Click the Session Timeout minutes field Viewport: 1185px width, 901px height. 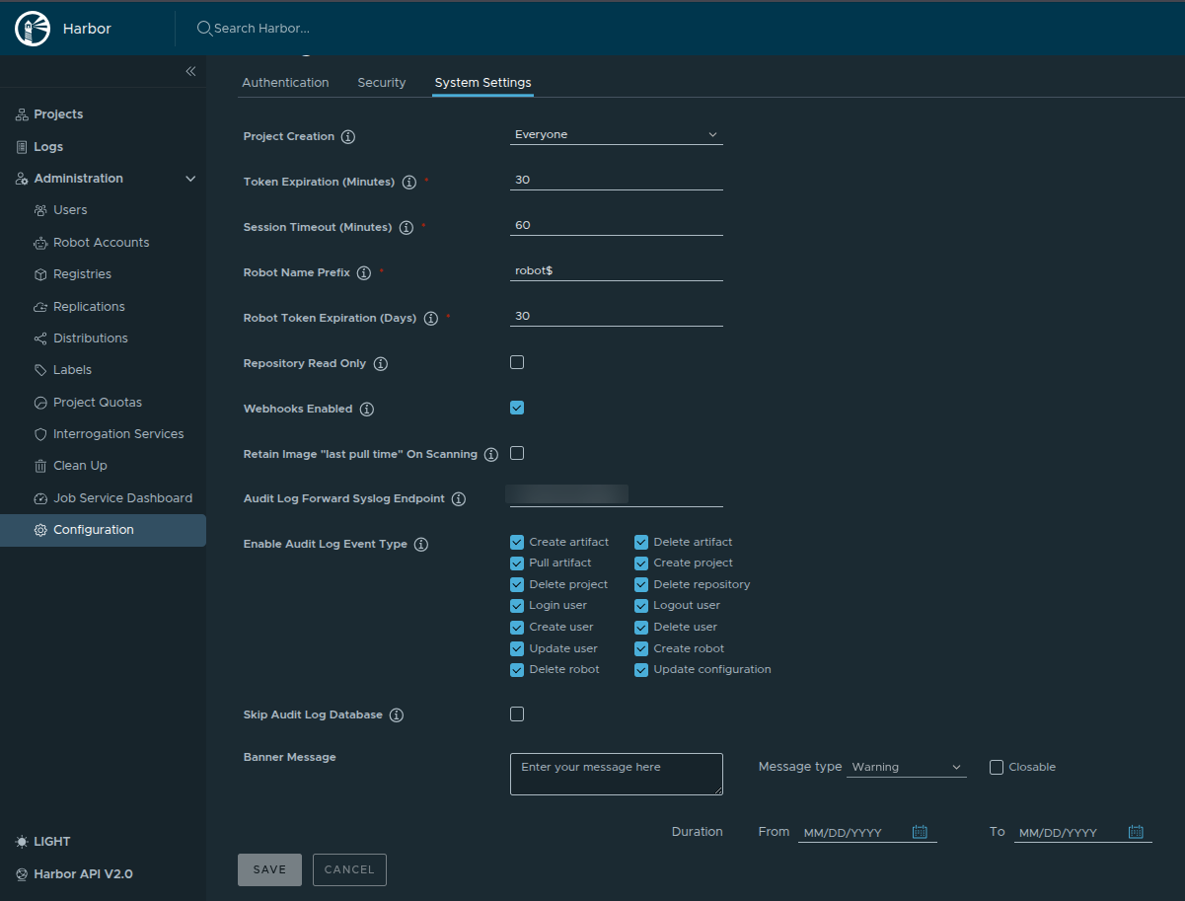click(617, 225)
